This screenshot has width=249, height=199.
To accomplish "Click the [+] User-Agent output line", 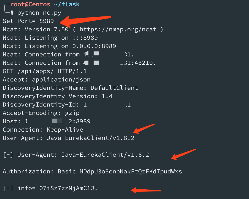I will [x=76, y=155].
